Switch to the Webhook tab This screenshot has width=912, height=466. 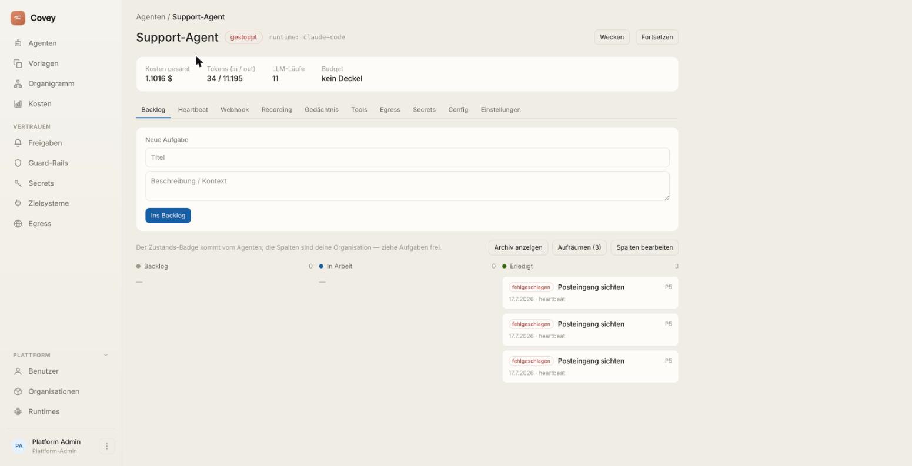(235, 110)
